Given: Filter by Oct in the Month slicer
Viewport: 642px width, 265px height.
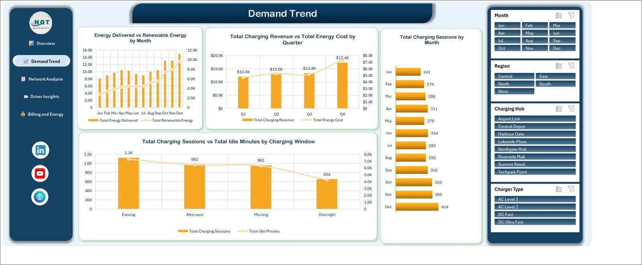Looking at the screenshot, I should (507, 48).
